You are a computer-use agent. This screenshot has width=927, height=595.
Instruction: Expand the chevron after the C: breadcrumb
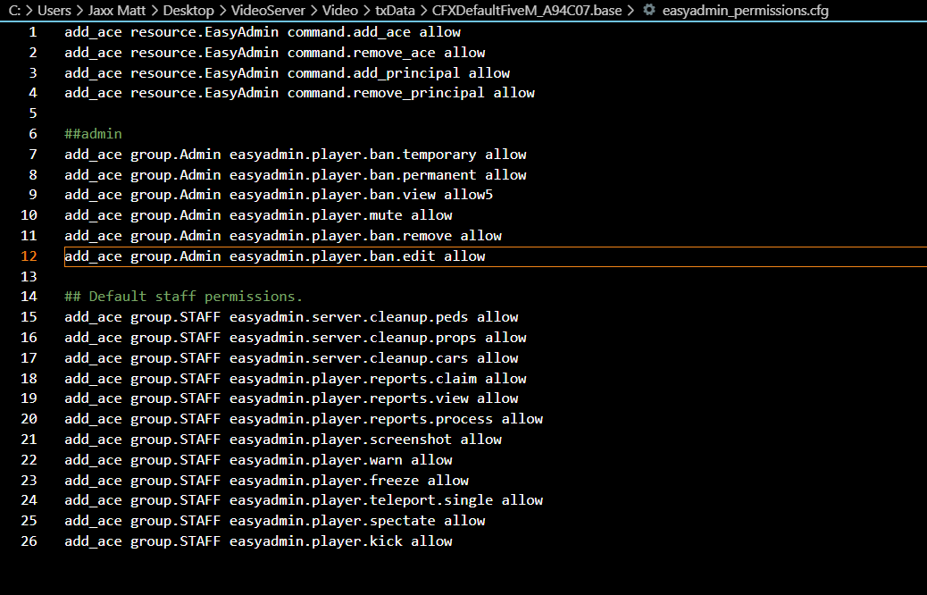29,11
